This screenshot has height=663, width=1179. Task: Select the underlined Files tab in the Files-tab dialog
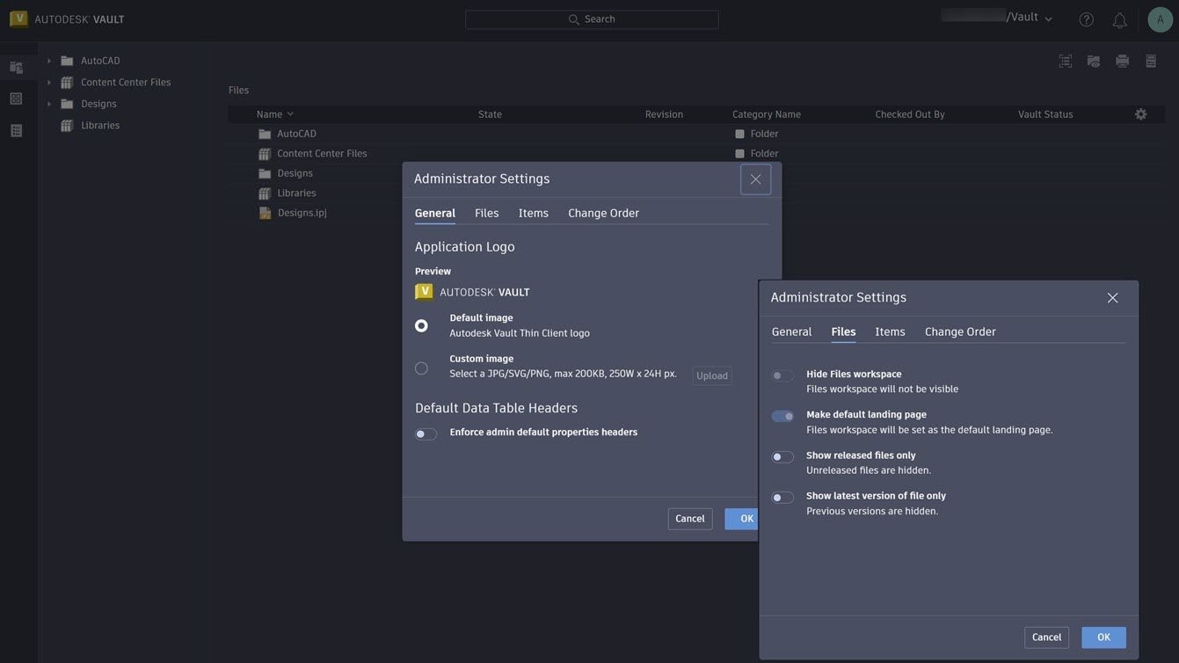[x=844, y=331]
